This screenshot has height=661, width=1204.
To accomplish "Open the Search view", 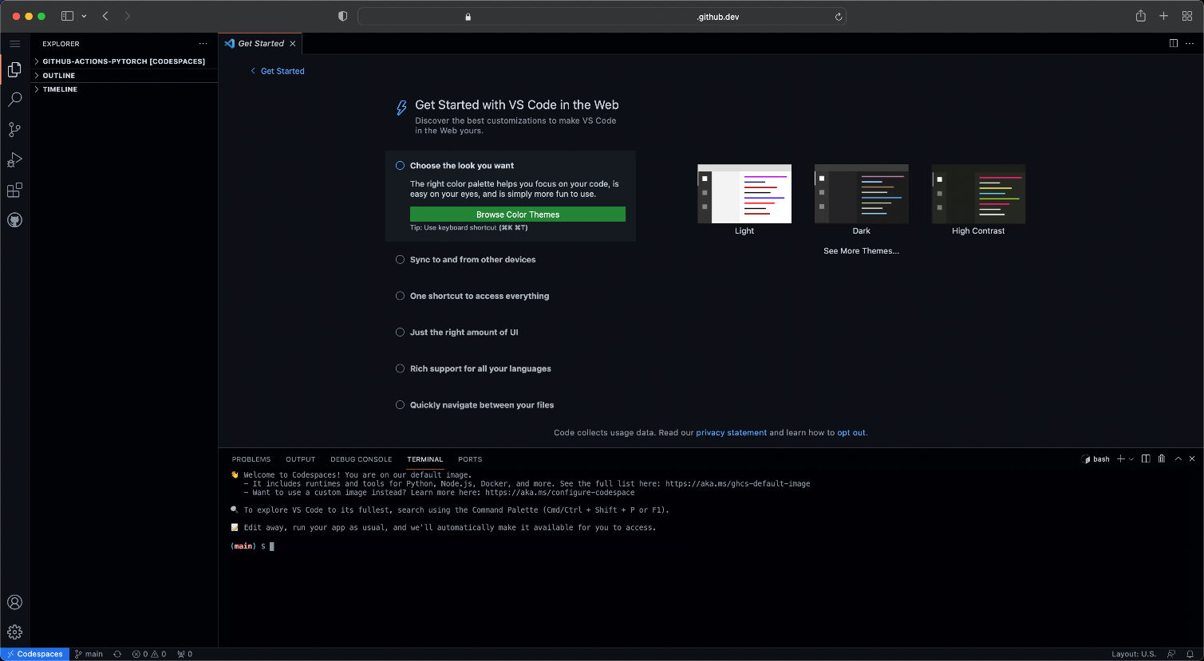I will 14,100.
